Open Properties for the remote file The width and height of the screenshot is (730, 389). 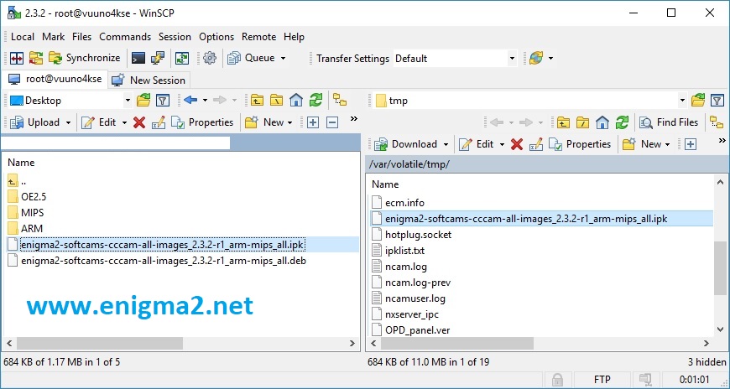coord(581,144)
